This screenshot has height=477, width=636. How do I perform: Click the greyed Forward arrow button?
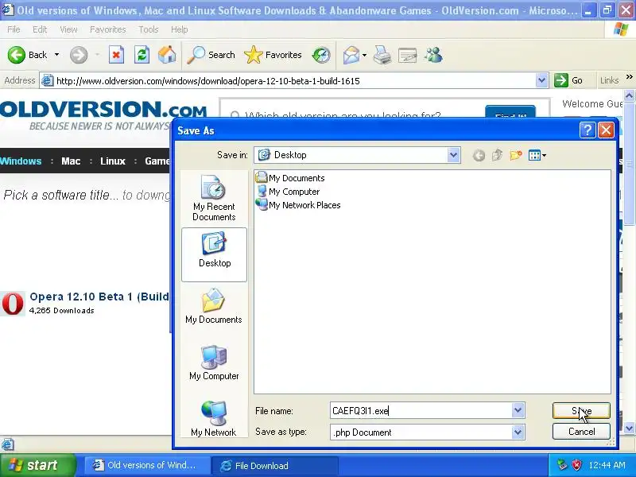pos(79,55)
